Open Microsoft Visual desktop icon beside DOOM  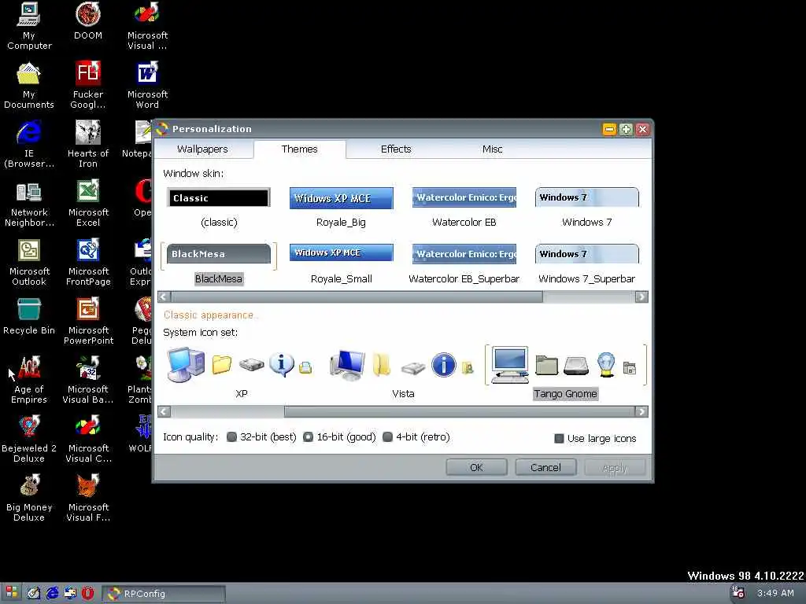pyautogui.click(x=147, y=26)
